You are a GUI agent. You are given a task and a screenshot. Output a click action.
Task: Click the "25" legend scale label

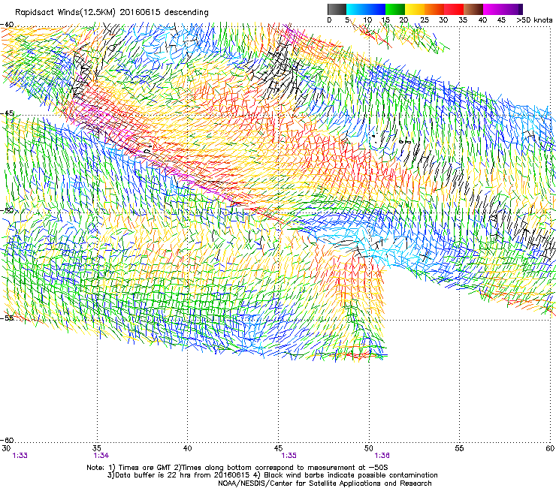click(425, 20)
